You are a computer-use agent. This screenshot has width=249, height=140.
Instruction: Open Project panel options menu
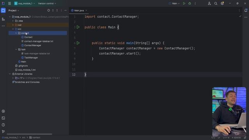point(61,10)
